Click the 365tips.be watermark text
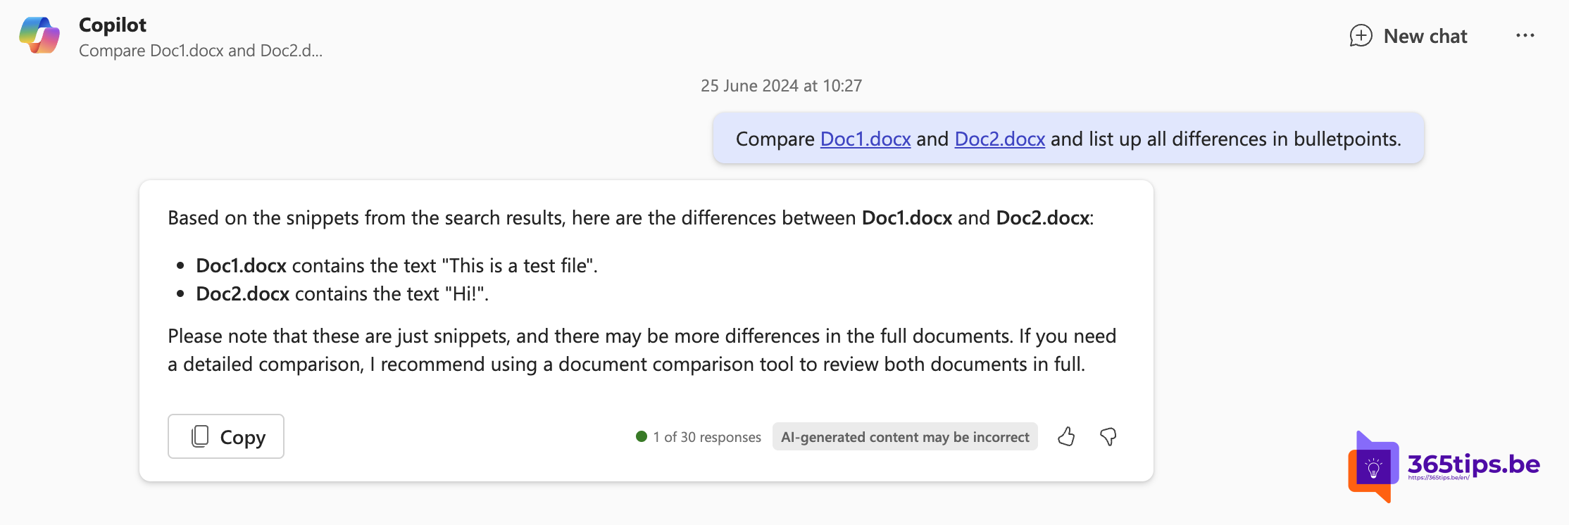 tap(1473, 464)
